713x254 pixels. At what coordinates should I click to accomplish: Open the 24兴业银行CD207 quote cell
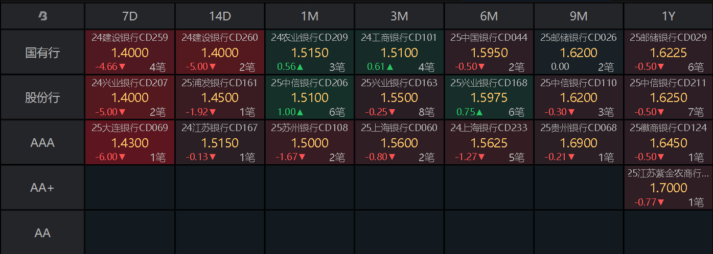pos(130,97)
